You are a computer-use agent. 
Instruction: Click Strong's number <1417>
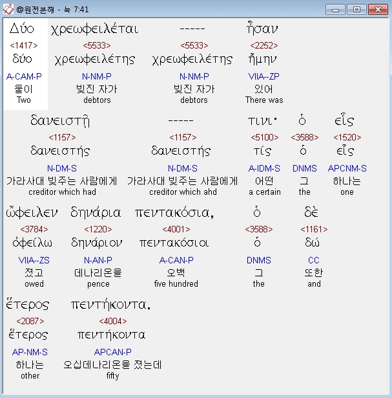click(24, 45)
